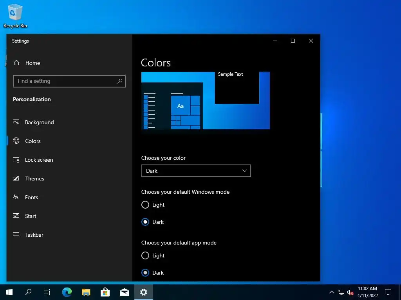Close the Settings window
Screen dimensions: 401x300
click(311, 41)
